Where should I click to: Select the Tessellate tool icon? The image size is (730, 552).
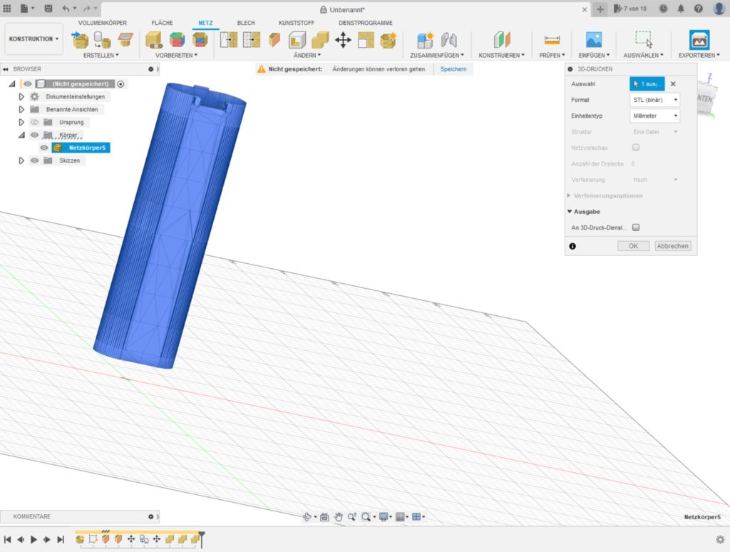102,40
